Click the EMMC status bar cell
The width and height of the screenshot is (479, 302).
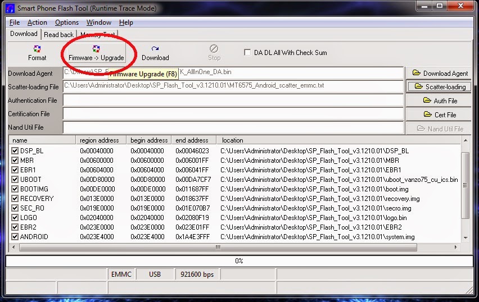[x=121, y=274]
